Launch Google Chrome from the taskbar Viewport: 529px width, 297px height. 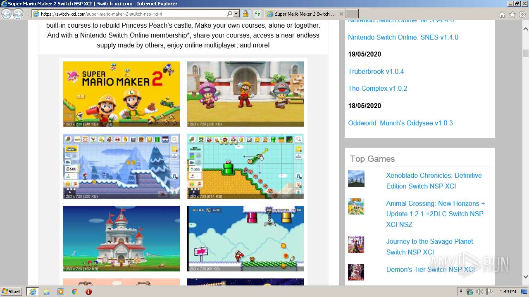pos(74,292)
